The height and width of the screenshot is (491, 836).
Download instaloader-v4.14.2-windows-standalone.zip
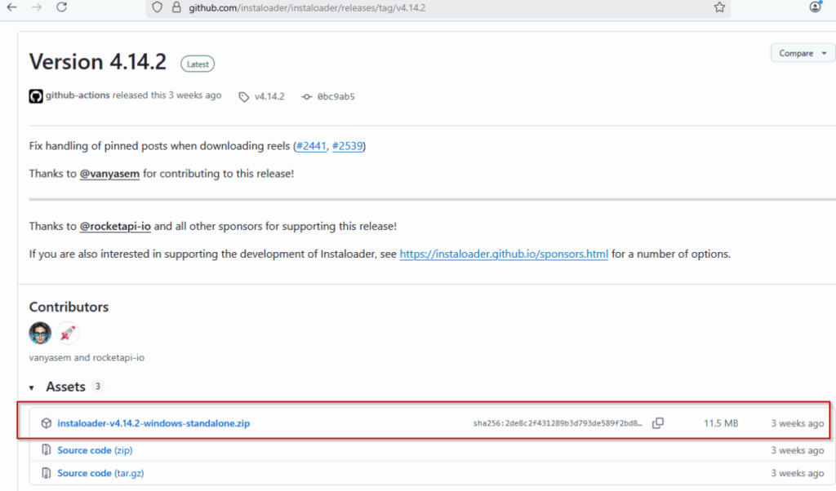(x=153, y=423)
